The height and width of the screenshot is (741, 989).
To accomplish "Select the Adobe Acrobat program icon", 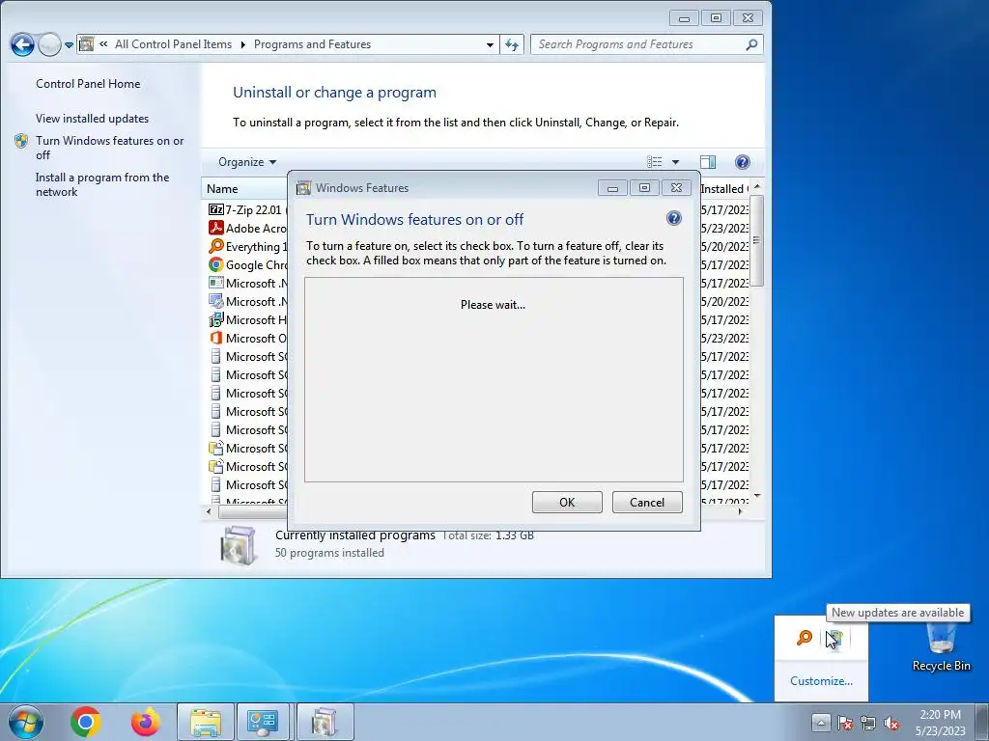I will pyautogui.click(x=215, y=228).
